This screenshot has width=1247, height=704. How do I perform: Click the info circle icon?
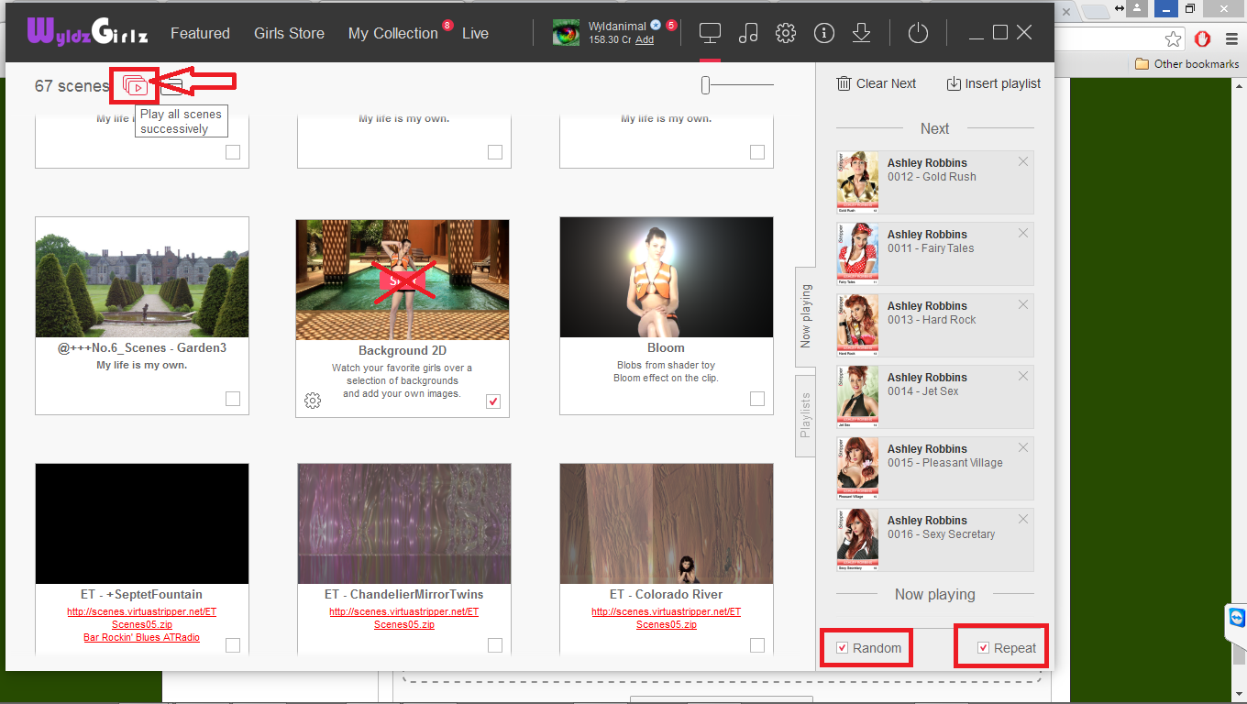coord(824,33)
